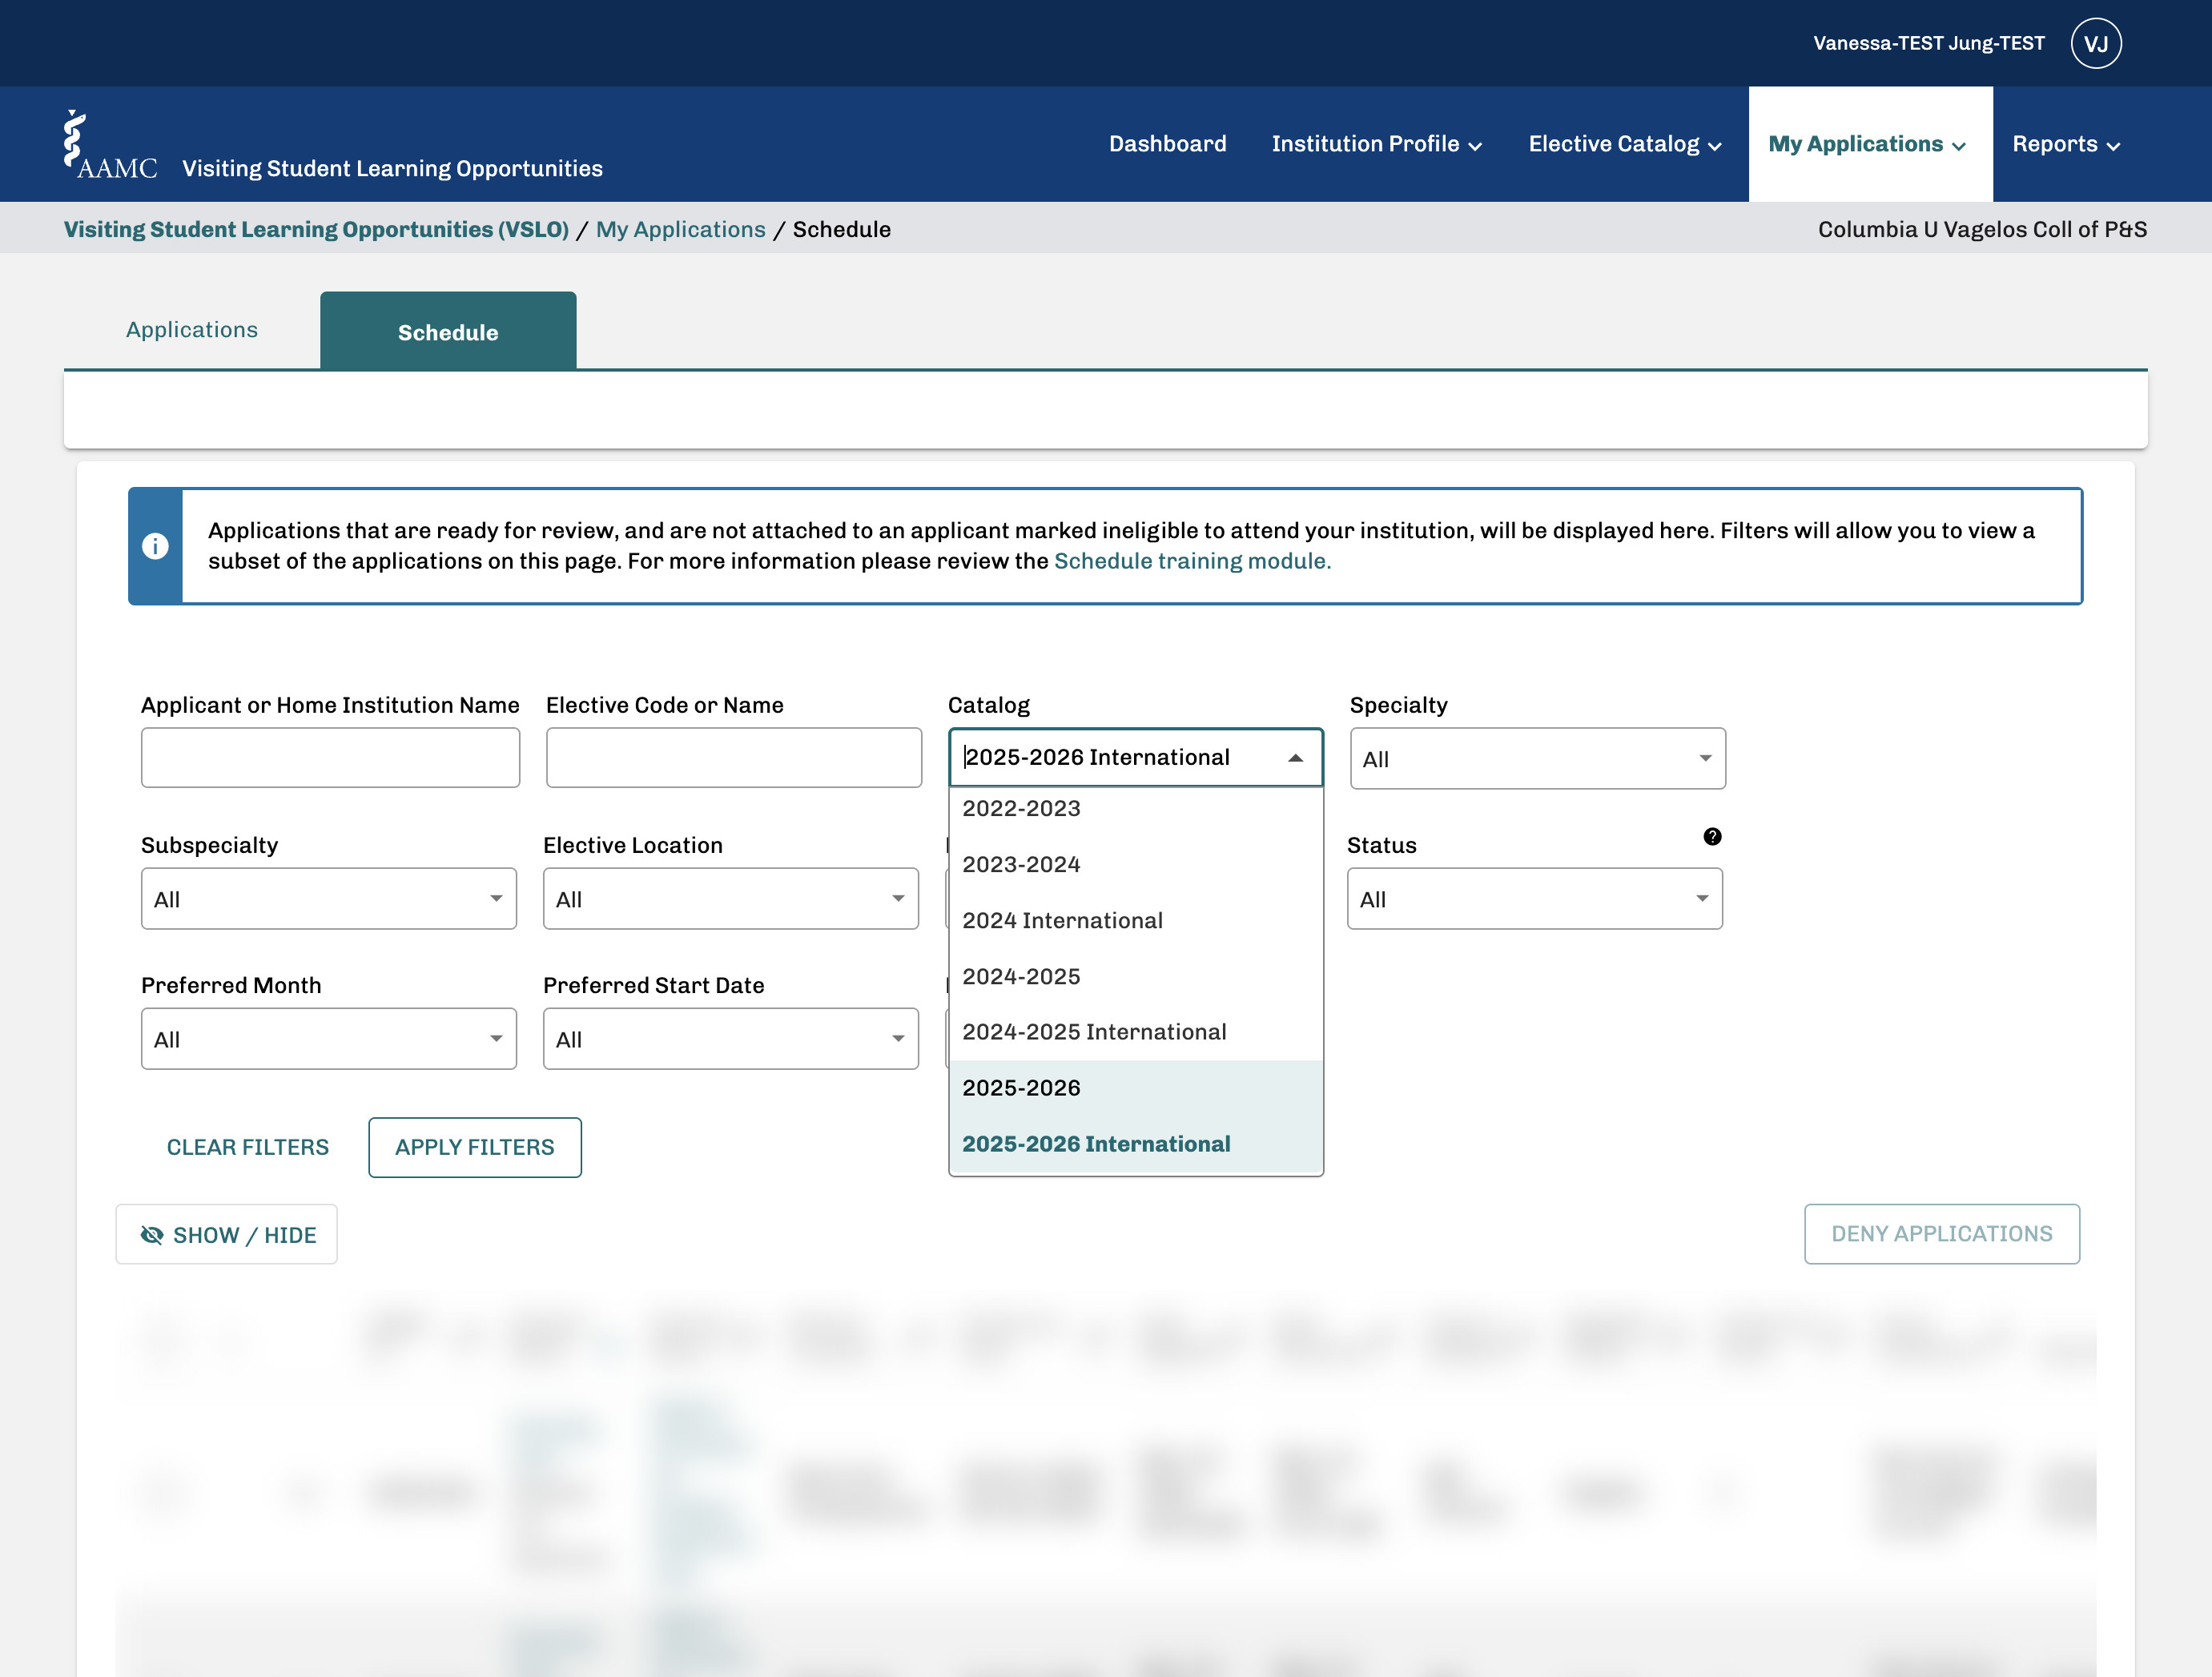
Task: Pick the 2025-2026 catalog option
Action: [x=1136, y=1088]
